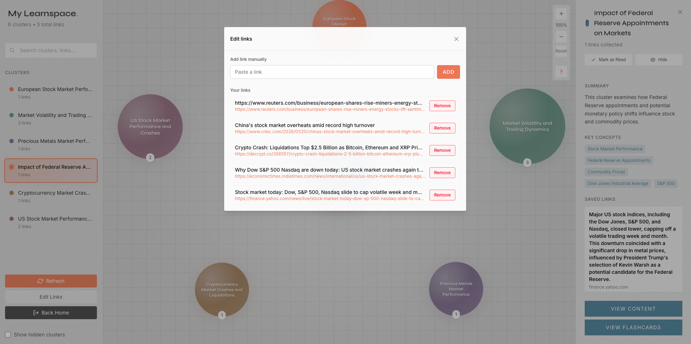Open the question mark help icon
Screen dimensions: 691x344
point(561,72)
